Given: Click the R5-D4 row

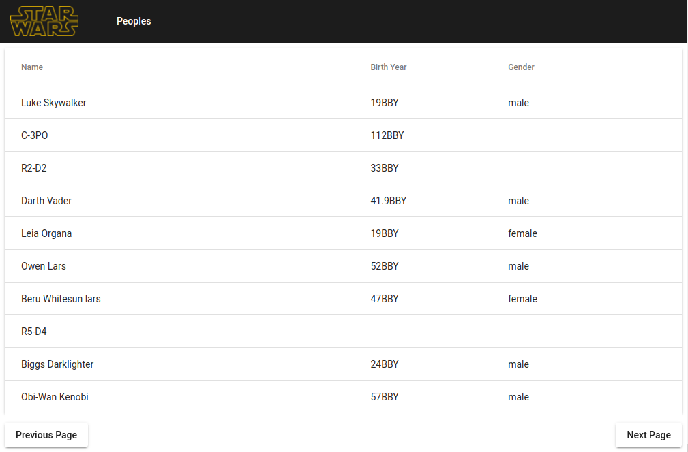Looking at the screenshot, I should coord(34,332).
